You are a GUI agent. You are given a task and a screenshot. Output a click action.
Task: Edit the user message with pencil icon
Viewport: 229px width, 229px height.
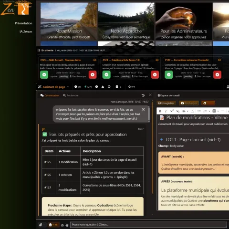tap(143, 110)
